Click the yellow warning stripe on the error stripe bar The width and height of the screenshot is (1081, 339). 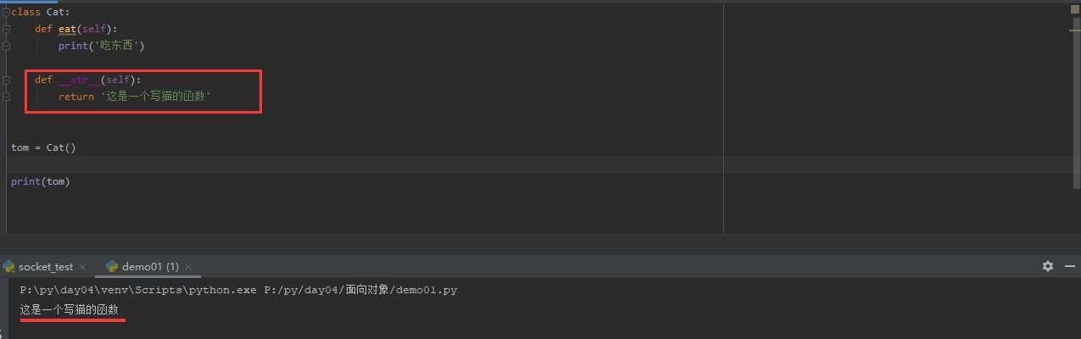click(x=1075, y=31)
